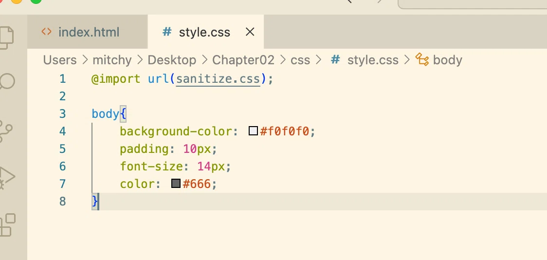
Task: Open color picker for #f0f0f0 swatch
Action: click(253, 131)
